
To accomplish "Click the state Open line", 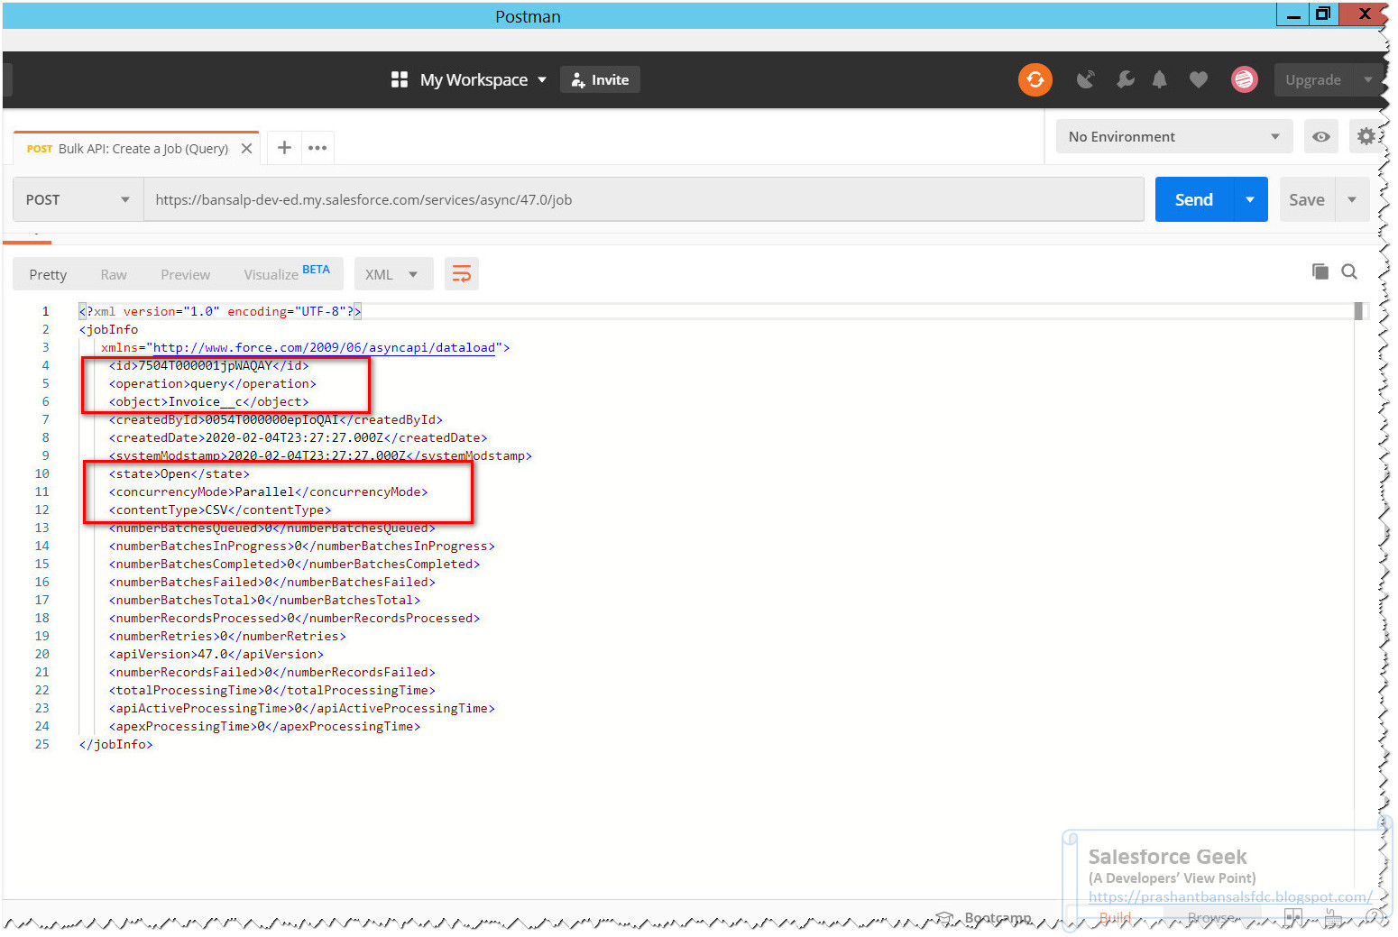I will (179, 473).
